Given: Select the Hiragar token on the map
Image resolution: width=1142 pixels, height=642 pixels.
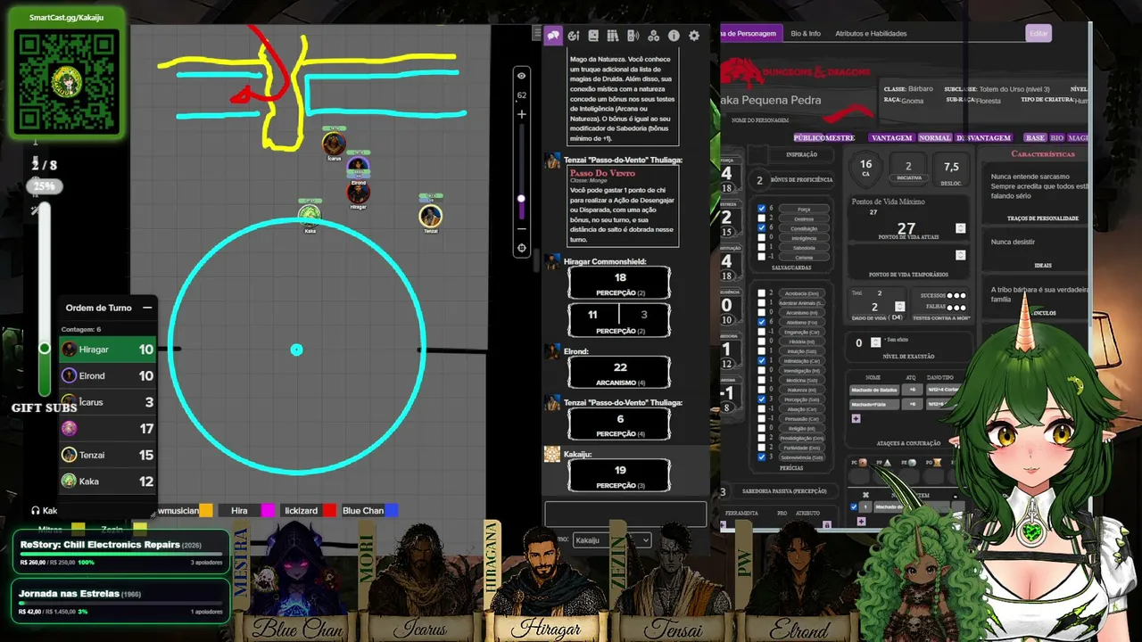Looking at the screenshot, I should pos(358,192).
